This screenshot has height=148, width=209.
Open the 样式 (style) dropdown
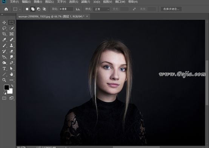102,9
